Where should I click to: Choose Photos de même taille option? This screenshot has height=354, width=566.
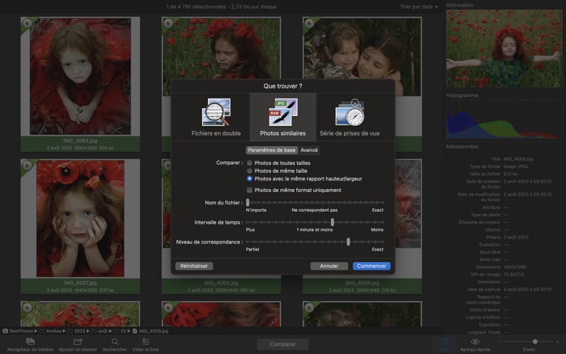[x=250, y=171]
